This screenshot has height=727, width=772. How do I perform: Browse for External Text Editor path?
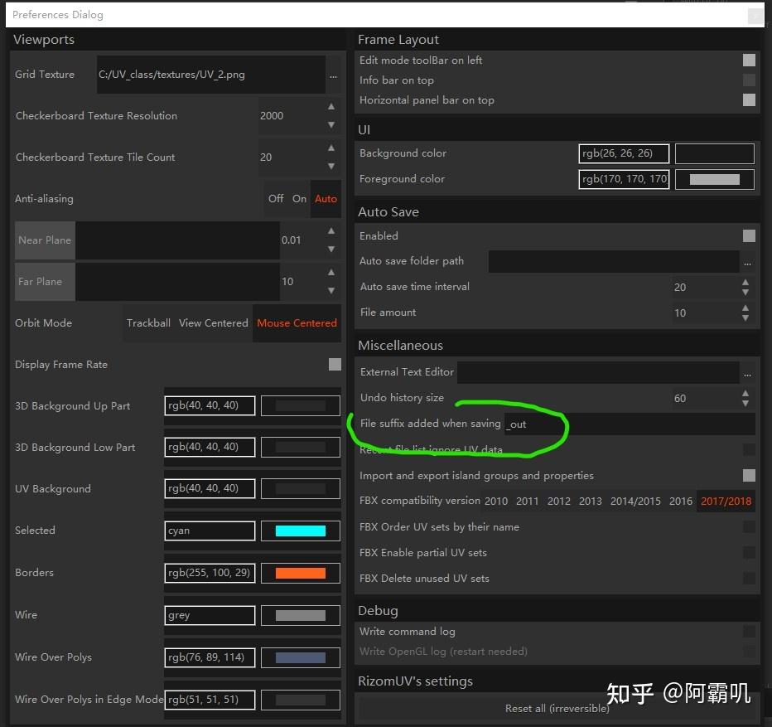coord(747,372)
